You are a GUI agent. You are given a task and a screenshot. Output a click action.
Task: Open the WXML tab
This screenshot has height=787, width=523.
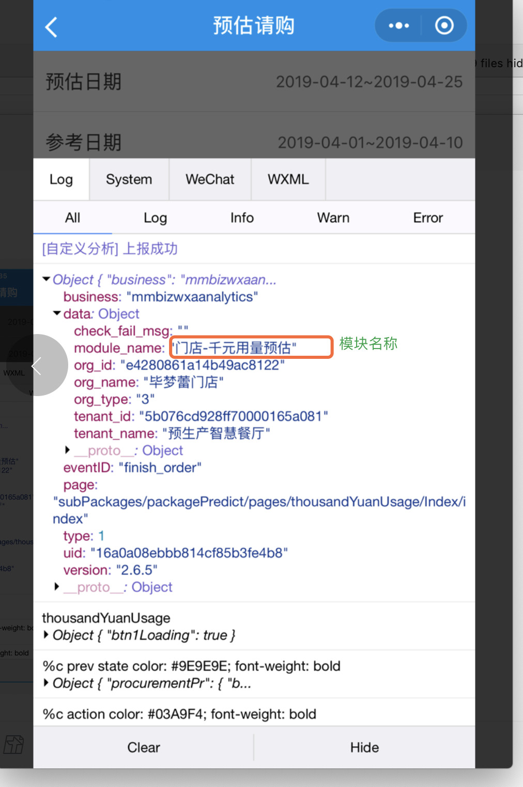(x=288, y=179)
